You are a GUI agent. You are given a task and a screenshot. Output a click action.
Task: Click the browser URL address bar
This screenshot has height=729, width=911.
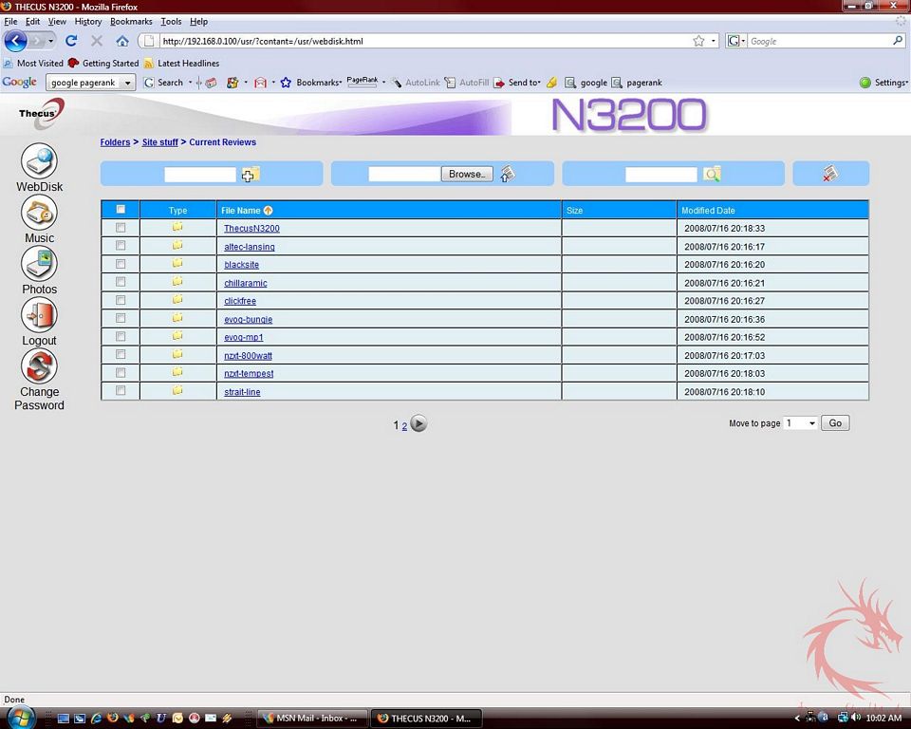pos(424,41)
